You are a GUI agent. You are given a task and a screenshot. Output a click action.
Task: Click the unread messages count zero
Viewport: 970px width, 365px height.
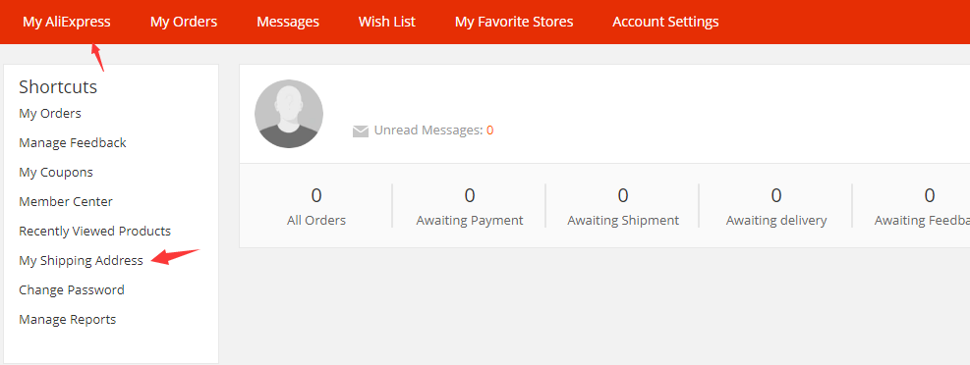coord(490,130)
